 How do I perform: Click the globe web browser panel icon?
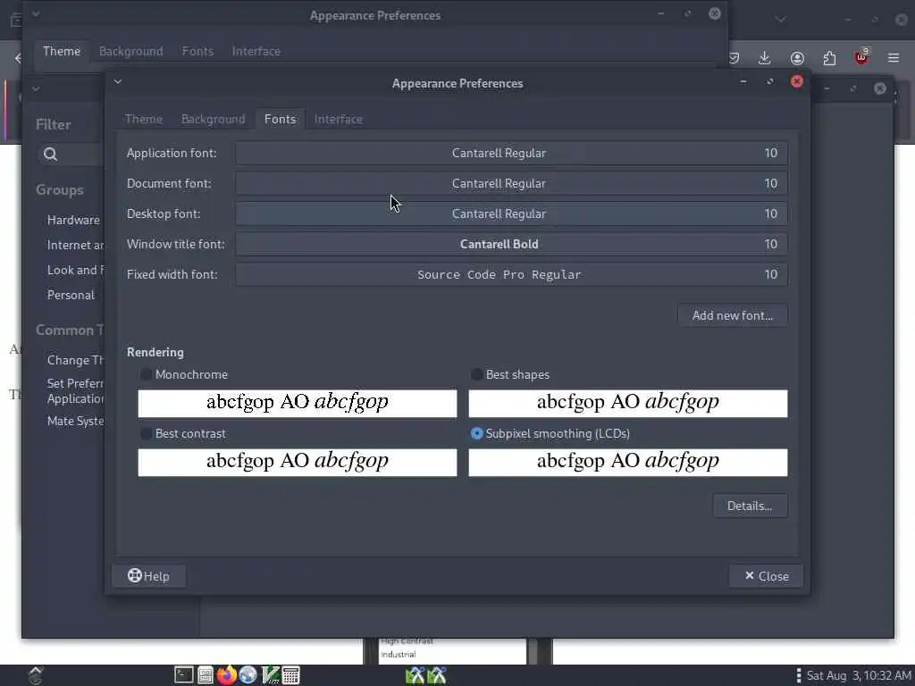[x=248, y=675]
